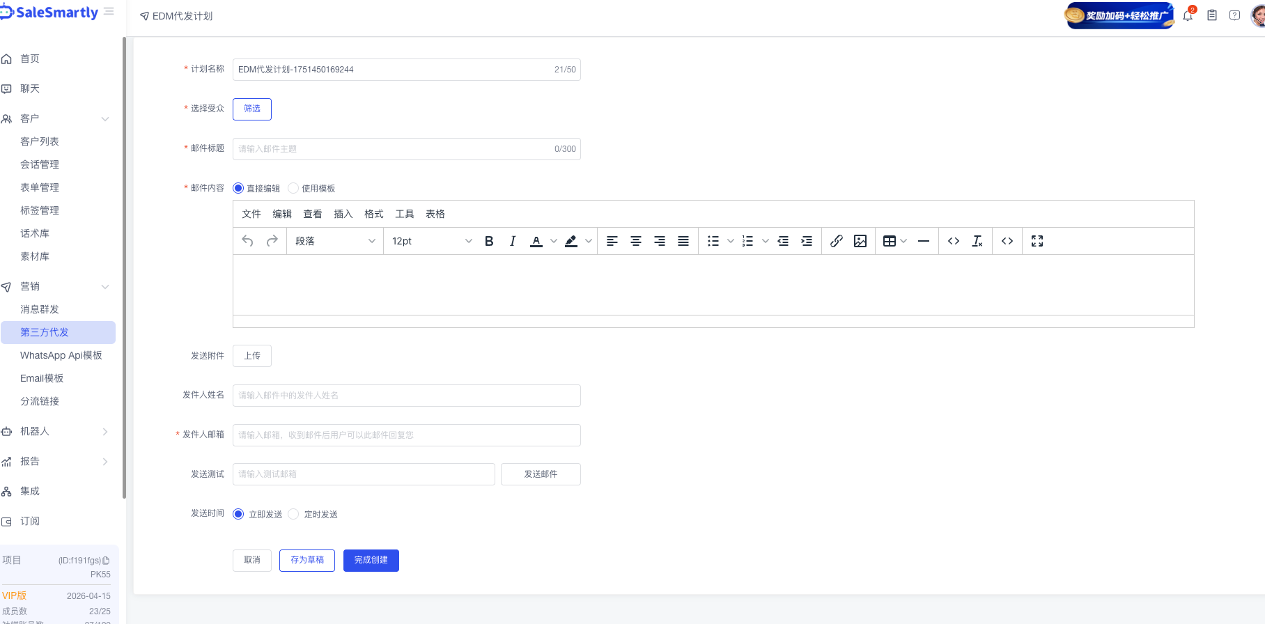Collapse the sidebar with hamburger icon
1265x624 pixels.
[x=109, y=12]
